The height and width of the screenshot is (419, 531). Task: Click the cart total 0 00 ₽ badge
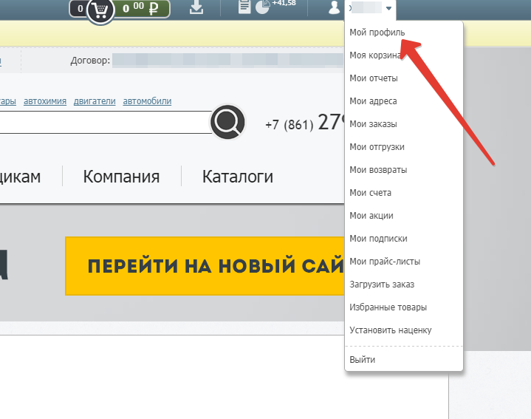pyautogui.click(x=142, y=8)
